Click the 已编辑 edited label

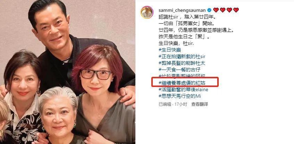click(165, 104)
